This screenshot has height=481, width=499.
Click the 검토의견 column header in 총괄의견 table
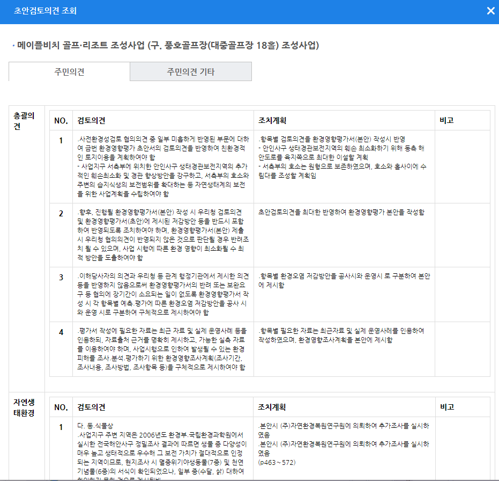click(92, 120)
